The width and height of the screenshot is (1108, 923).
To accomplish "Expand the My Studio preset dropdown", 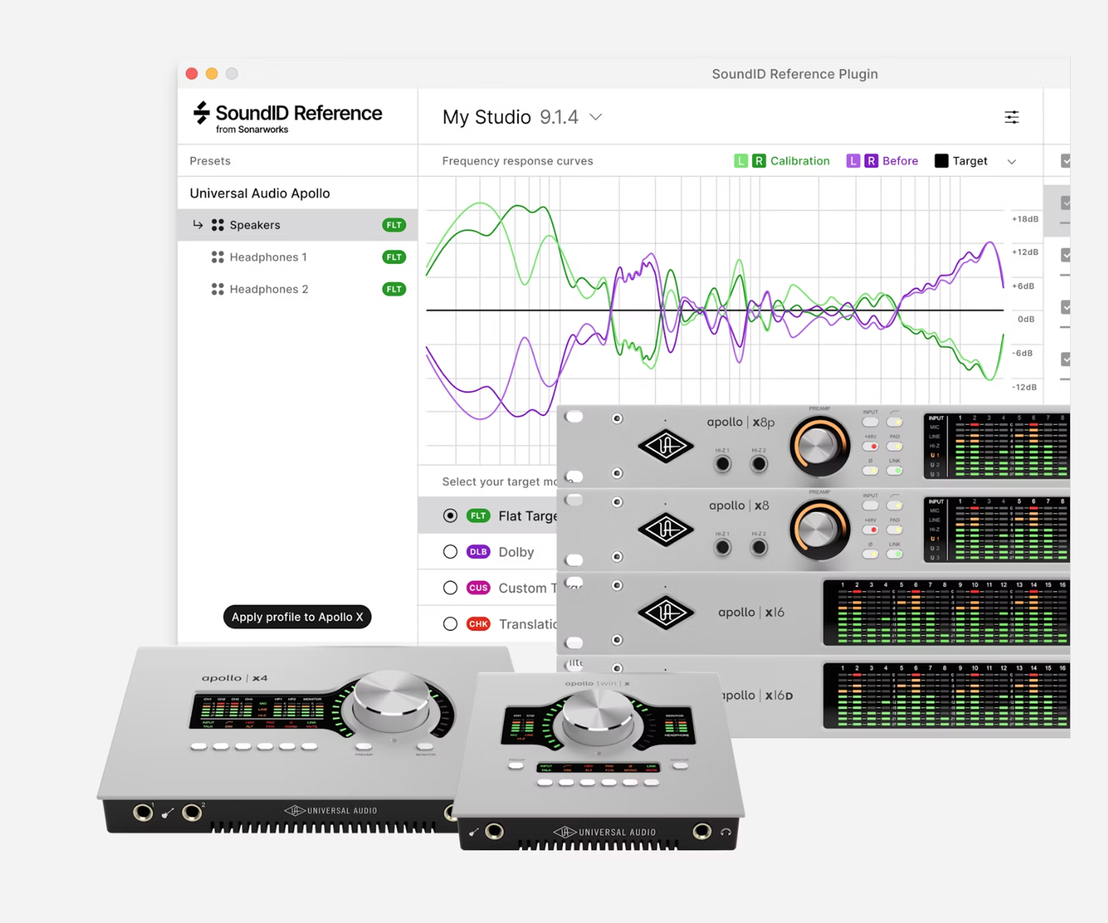I will point(596,117).
